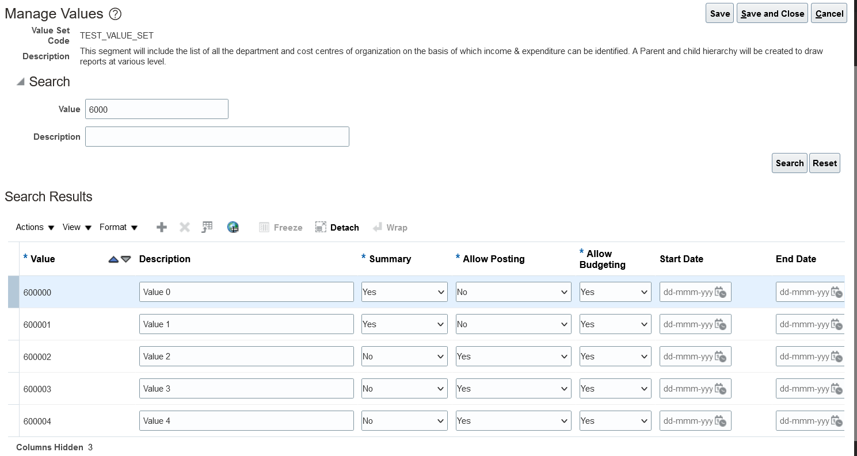Open Start Date calendar for row 600000
Image resolution: width=857 pixels, height=456 pixels.
click(x=720, y=292)
